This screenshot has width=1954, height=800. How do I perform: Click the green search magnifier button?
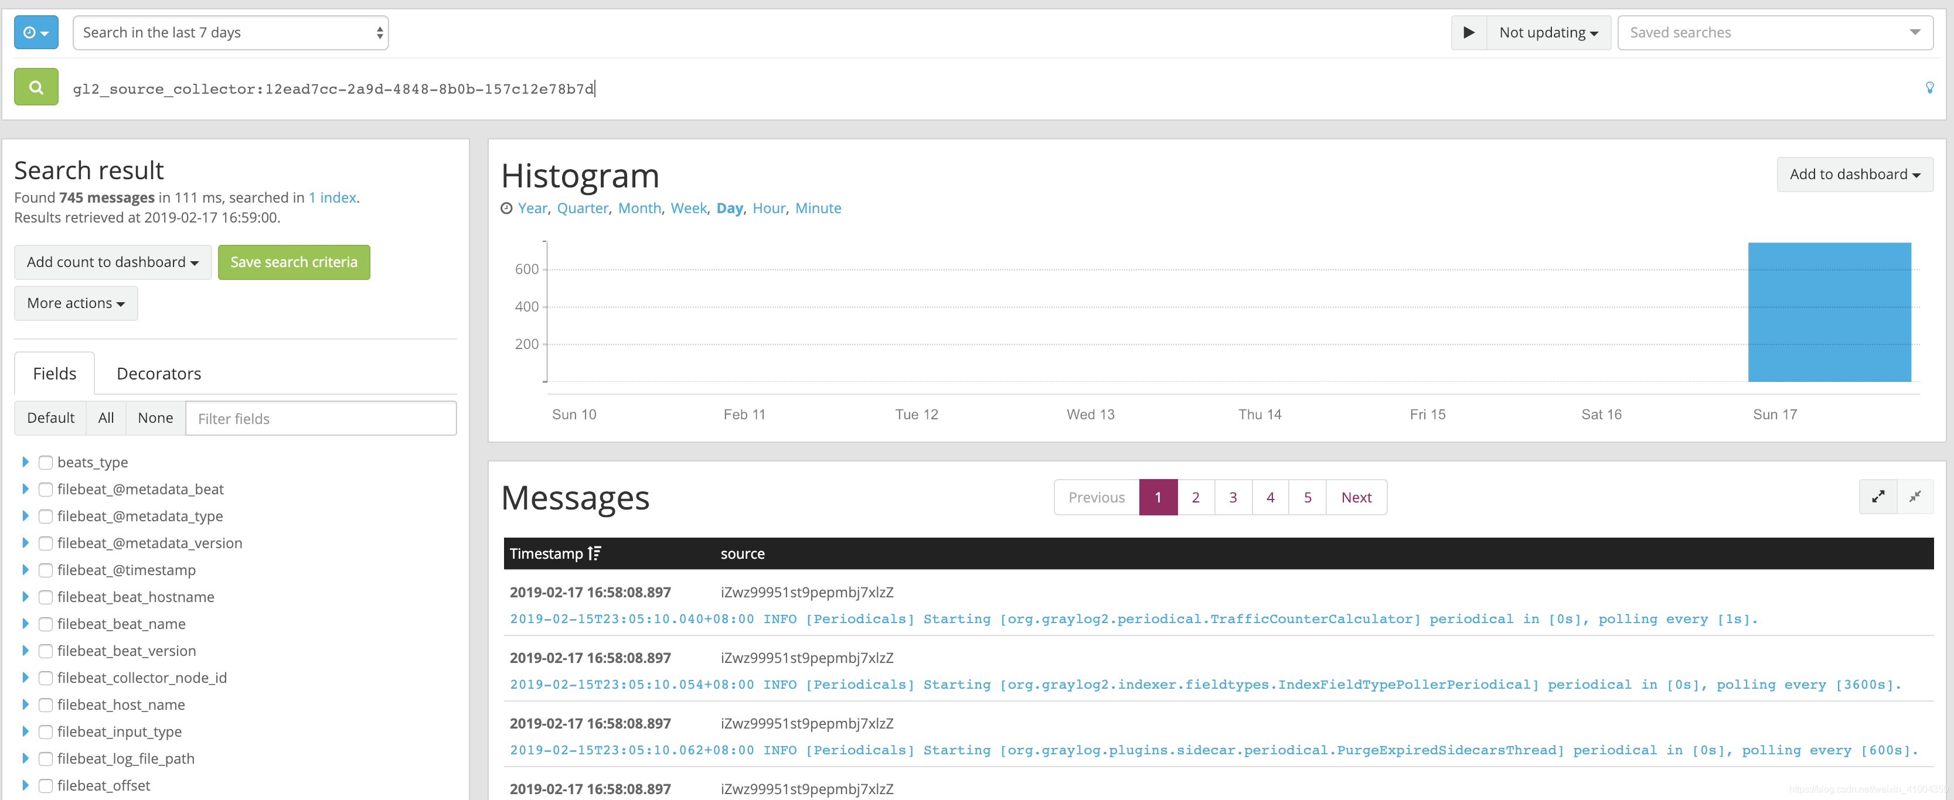(36, 87)
